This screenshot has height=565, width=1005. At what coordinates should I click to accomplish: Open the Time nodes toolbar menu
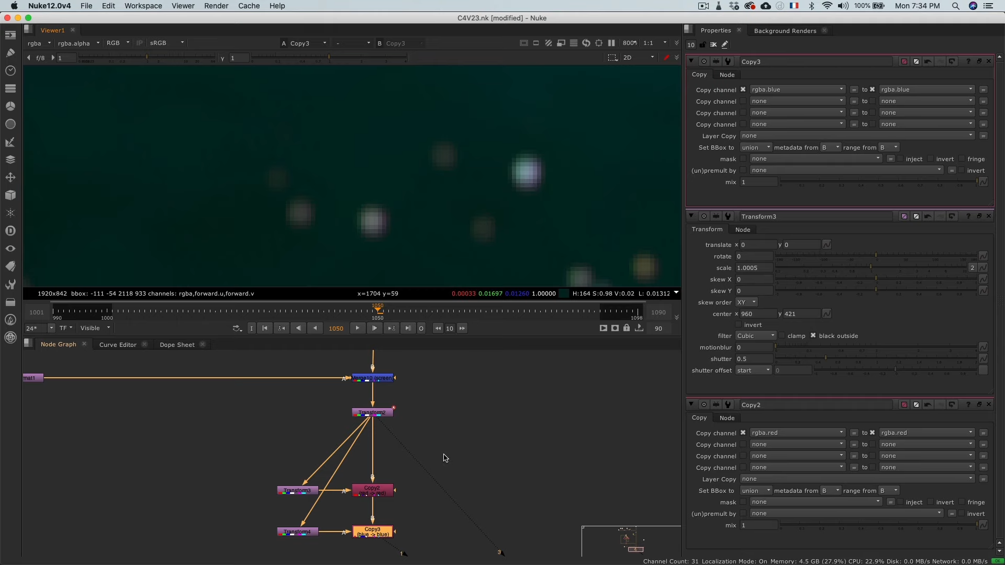click(x=10, y=71)
